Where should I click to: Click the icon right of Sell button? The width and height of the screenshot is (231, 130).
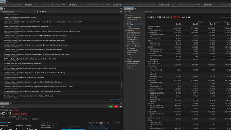121,106
